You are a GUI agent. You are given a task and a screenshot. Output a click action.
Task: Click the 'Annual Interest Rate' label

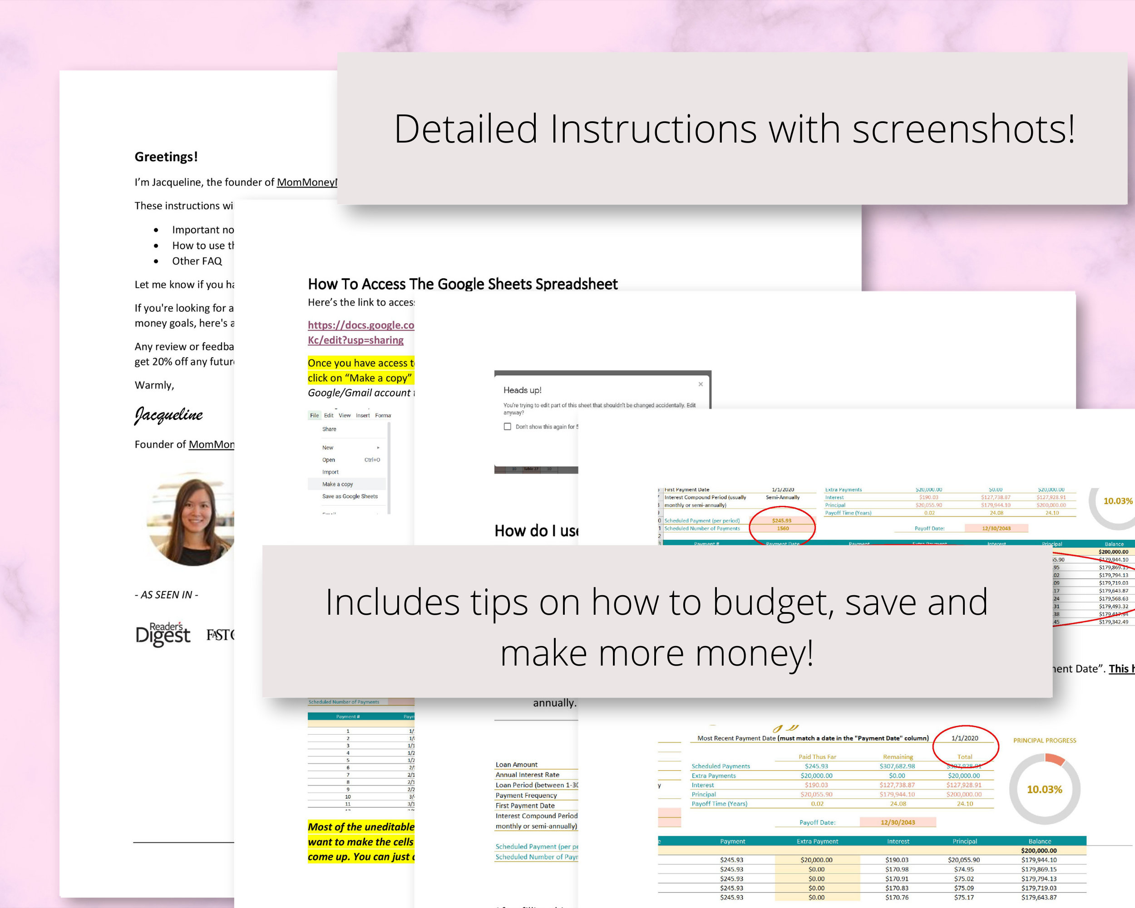click(x=528, y=775)
